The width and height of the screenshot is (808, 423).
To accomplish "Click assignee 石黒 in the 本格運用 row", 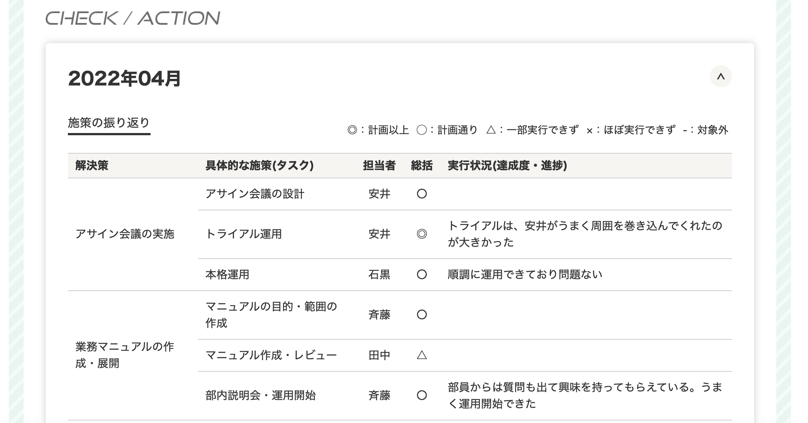I will click(x=379, y=275).
